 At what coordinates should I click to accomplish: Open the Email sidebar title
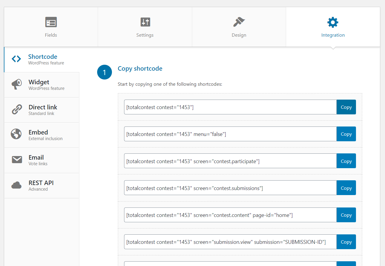point(36,158)
